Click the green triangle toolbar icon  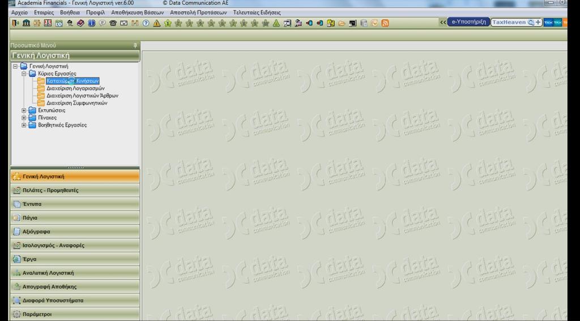tap(276, 23)
